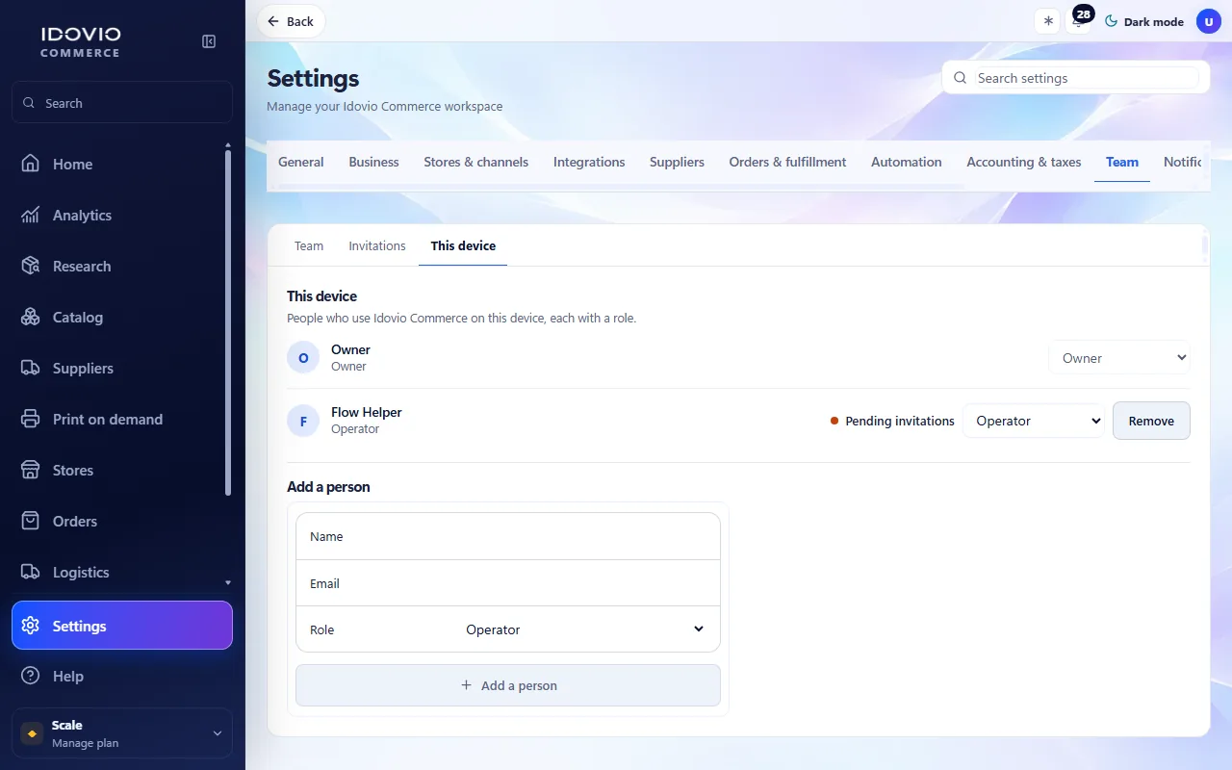The width and height of the screenshot is (1232, 770).
Task: Click the Owner avatar O
Action: click(303, 358)
